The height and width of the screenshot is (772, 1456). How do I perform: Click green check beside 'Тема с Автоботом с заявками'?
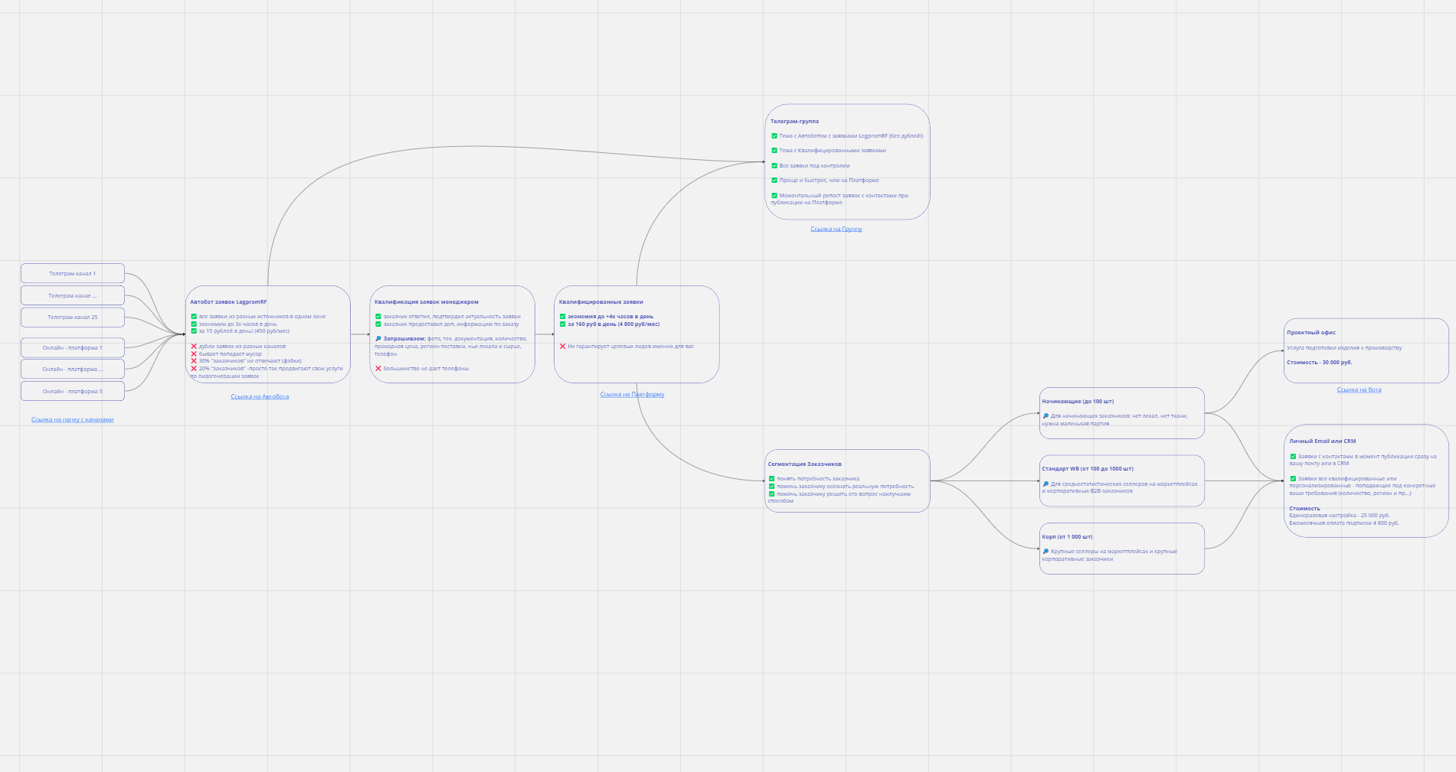pos(774,136)
